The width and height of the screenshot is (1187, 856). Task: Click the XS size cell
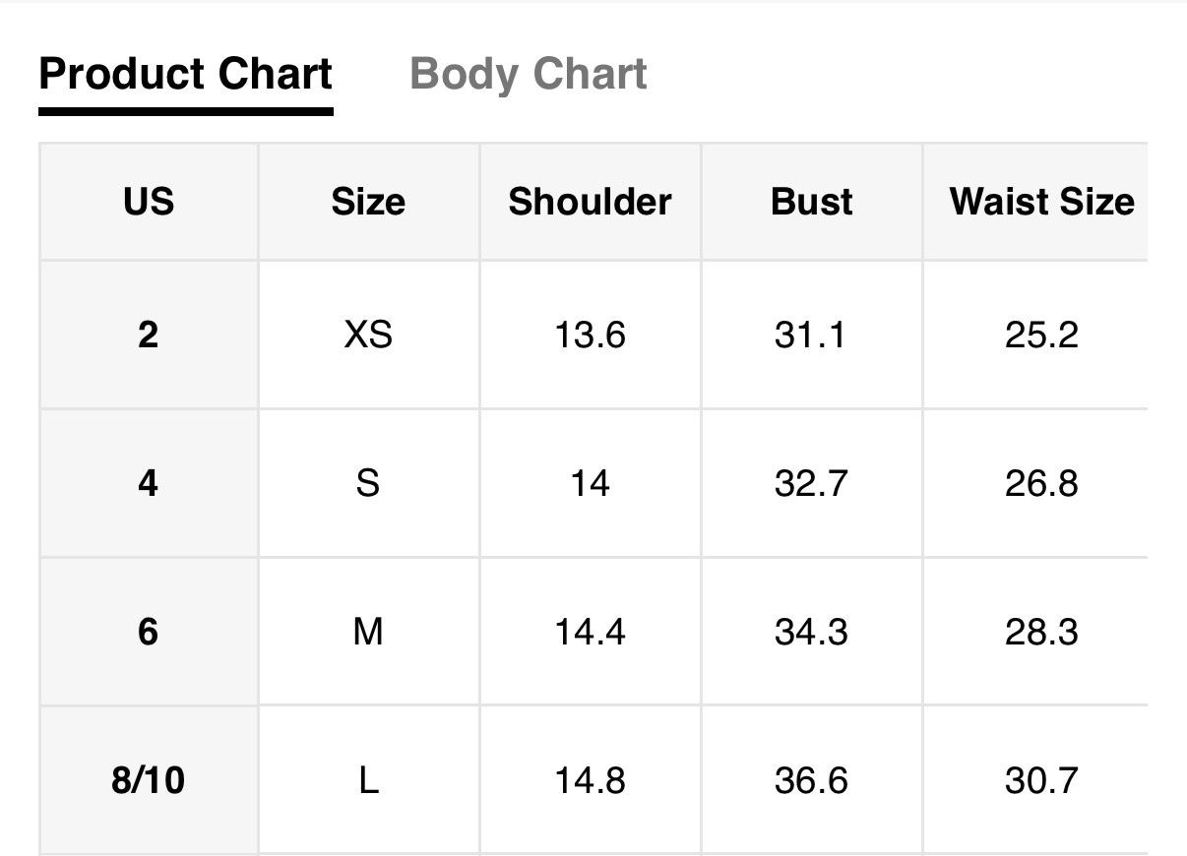[x=368, y=336]
